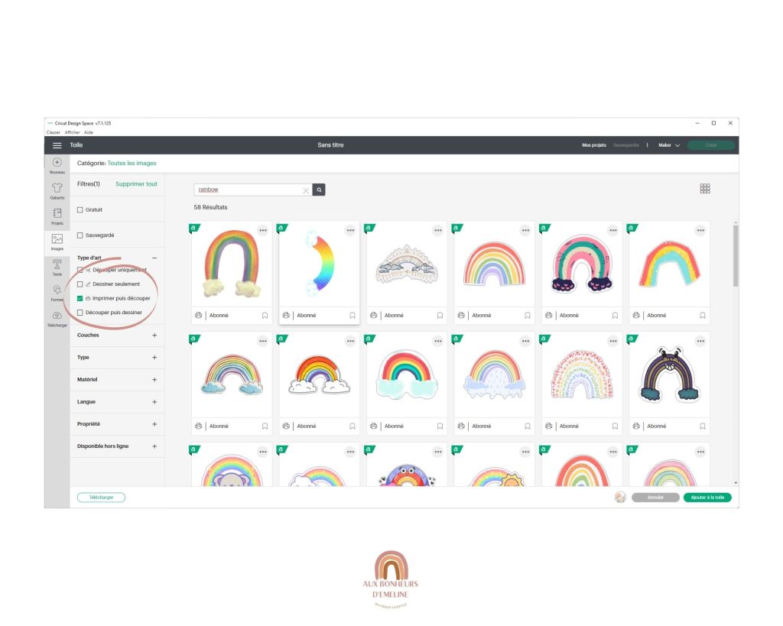
Task: Type in the rainbow search field
Action: tap(249, 190)
